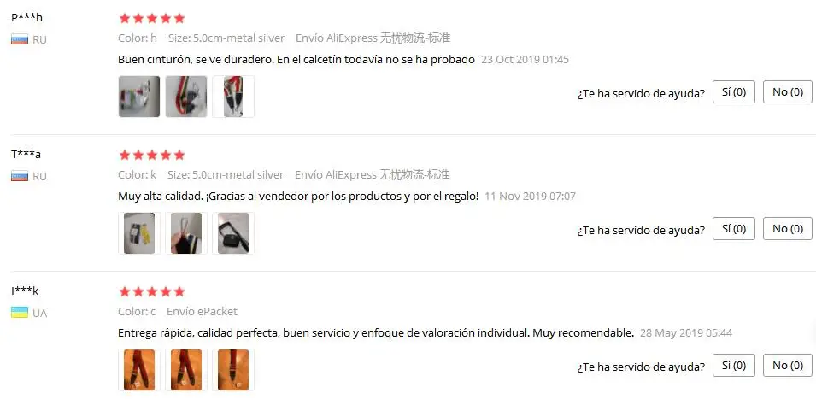
Task: Click reviewer name T***a
Action: pos(26,155)
